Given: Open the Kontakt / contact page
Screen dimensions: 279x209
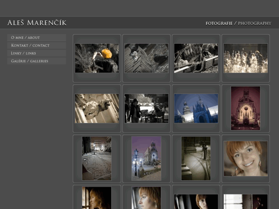Looking at the screenshot, I should point(37,45).
